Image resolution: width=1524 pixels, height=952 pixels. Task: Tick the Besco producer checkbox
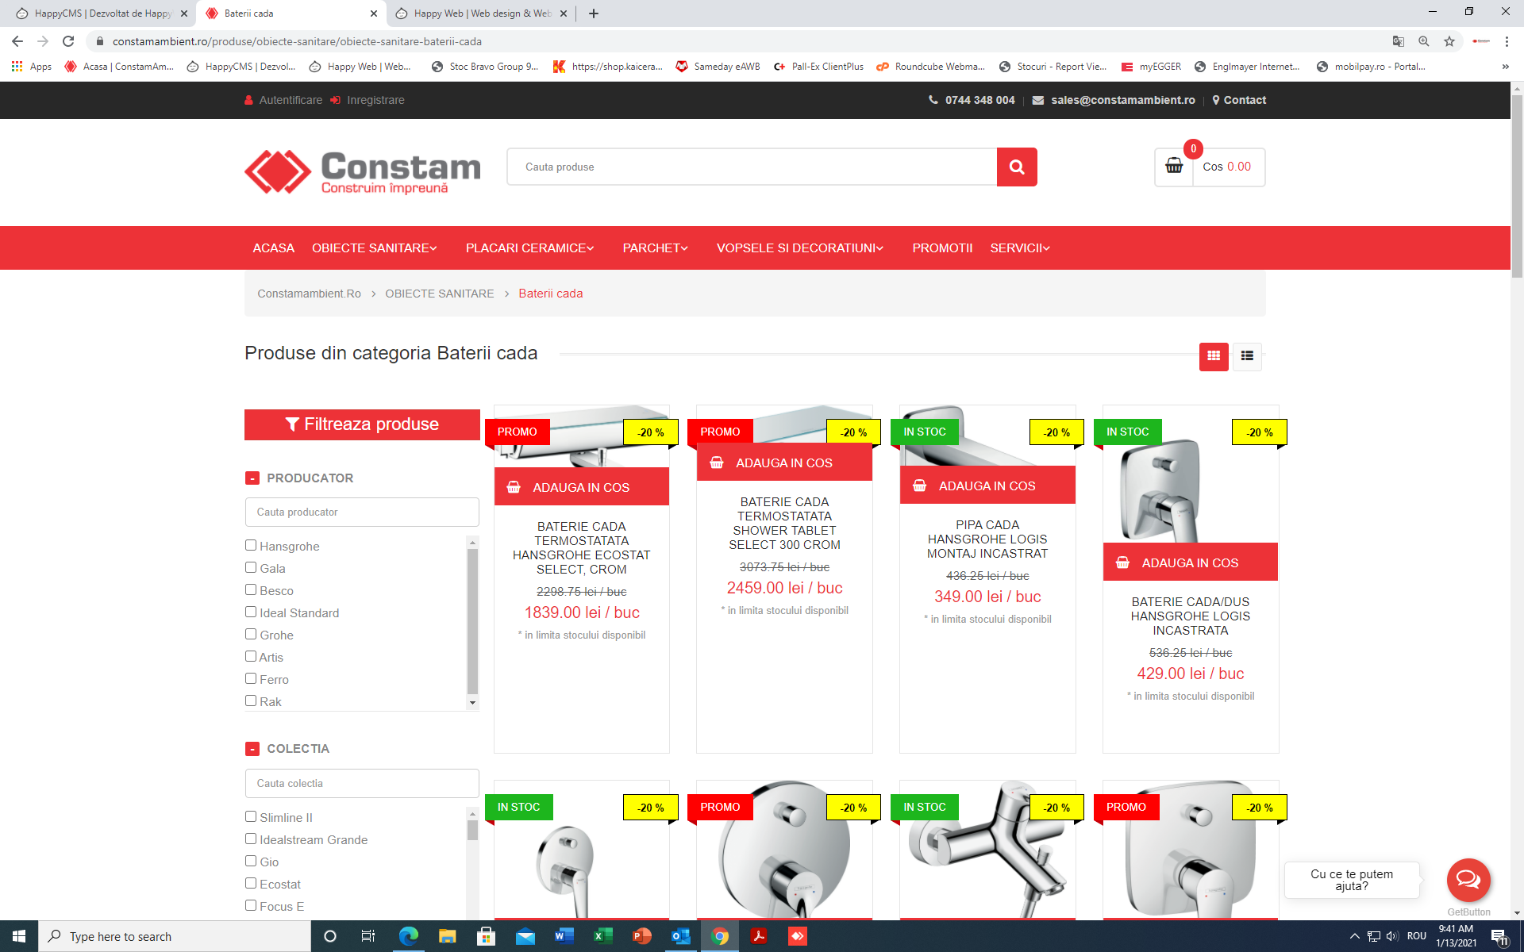[251, 589]
